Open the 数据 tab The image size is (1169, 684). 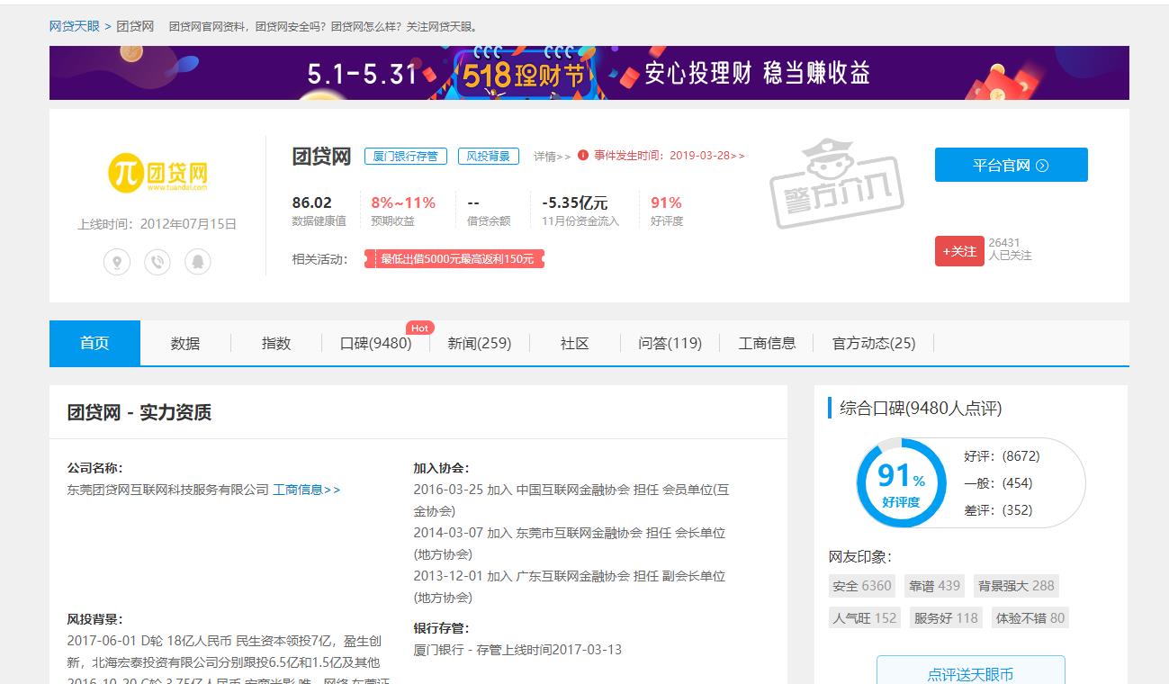(x=185, y=343)
